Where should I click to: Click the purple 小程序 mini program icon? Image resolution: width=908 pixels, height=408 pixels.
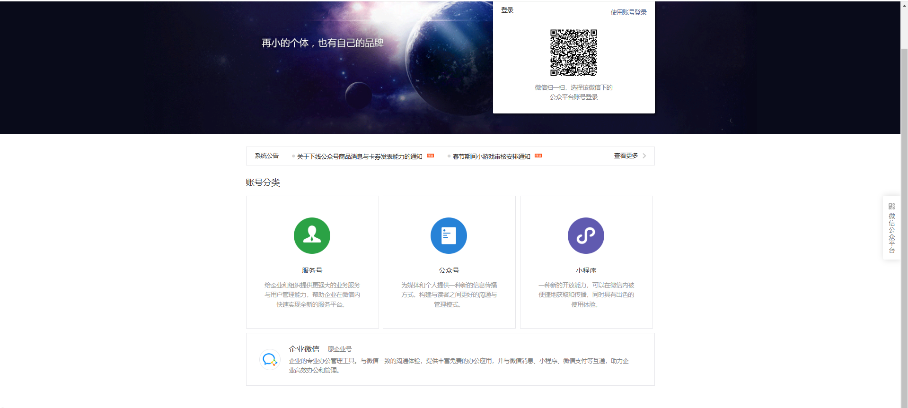tap(586, 235)
